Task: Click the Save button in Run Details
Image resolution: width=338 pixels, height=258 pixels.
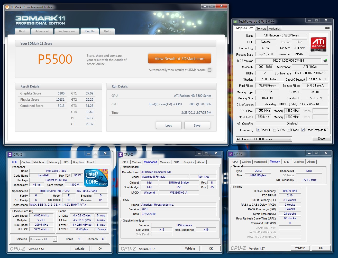Action: click(x=197, y=126)
